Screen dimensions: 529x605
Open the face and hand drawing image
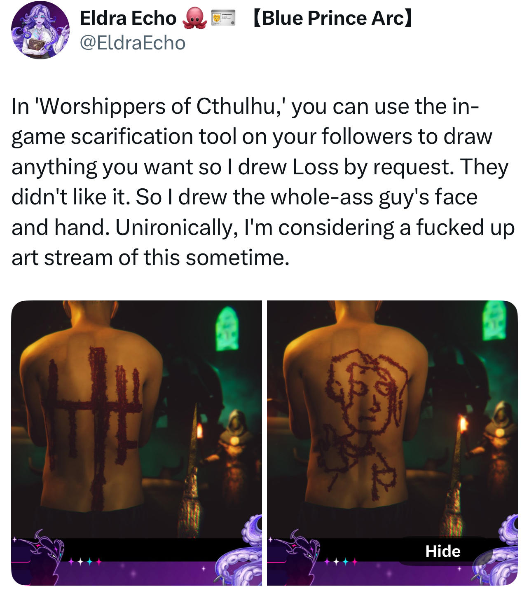pyautogui.click(x=392, y=443)
